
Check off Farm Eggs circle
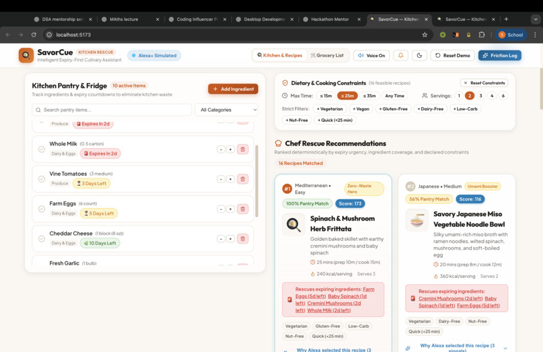coord(42,209)
